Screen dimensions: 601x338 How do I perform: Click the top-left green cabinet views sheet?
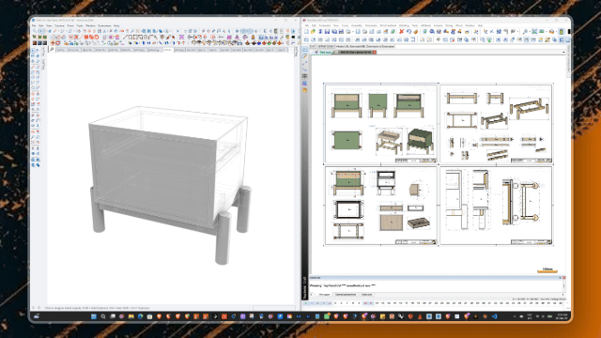tap(381, 124)
